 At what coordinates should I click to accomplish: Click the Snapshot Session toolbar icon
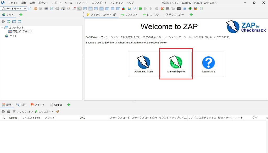[46, 9]
